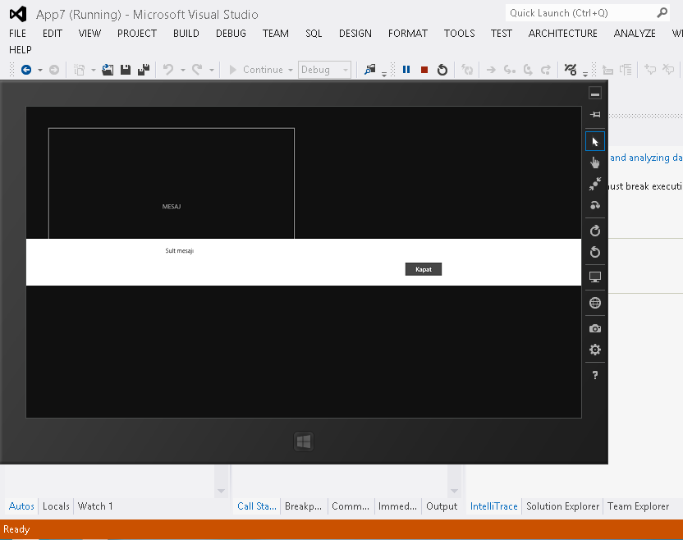
Task: Open the HELP menu
Action: (20, 50)
